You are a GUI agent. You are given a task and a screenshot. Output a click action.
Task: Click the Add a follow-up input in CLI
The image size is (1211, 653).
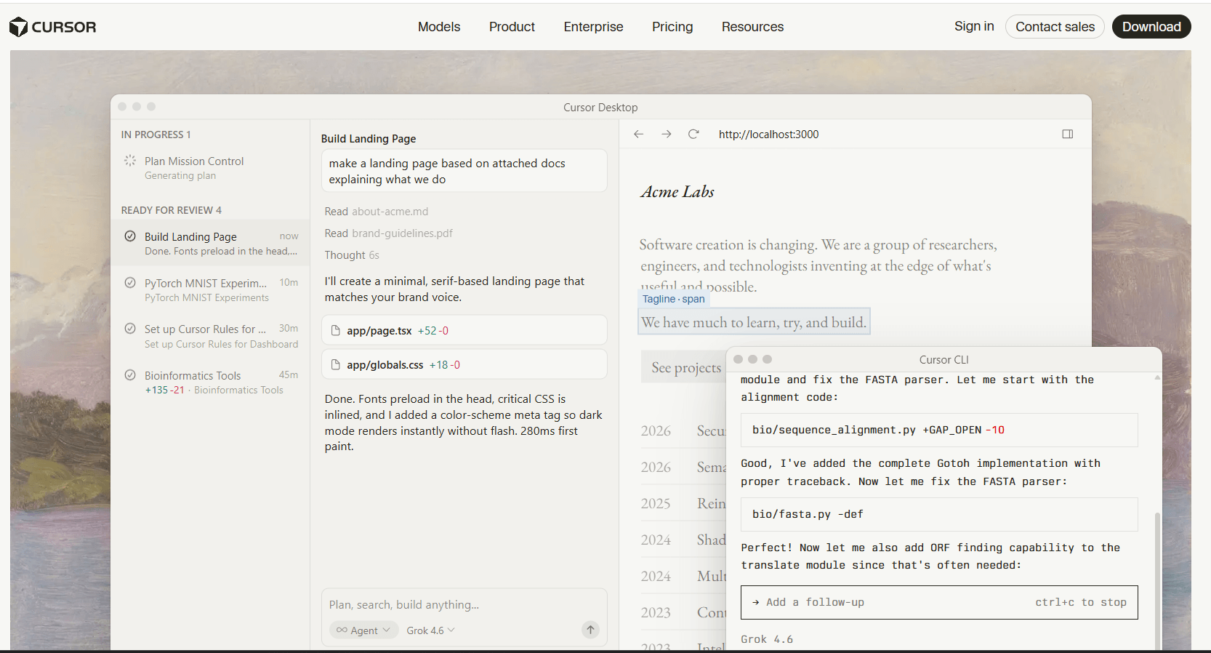click(x=939, y=602)
